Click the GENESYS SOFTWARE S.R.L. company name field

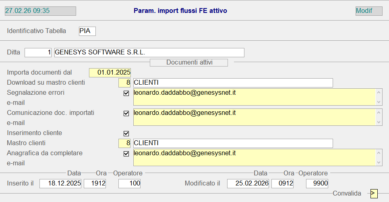click(149, 52)
